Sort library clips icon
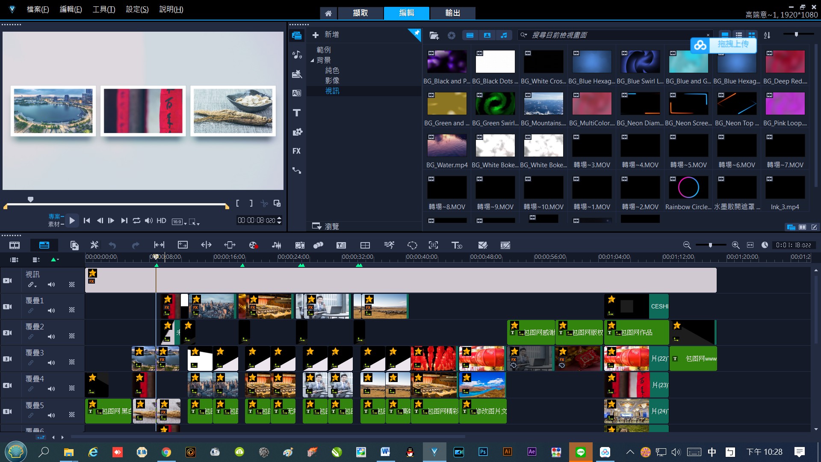 point(767,36)
